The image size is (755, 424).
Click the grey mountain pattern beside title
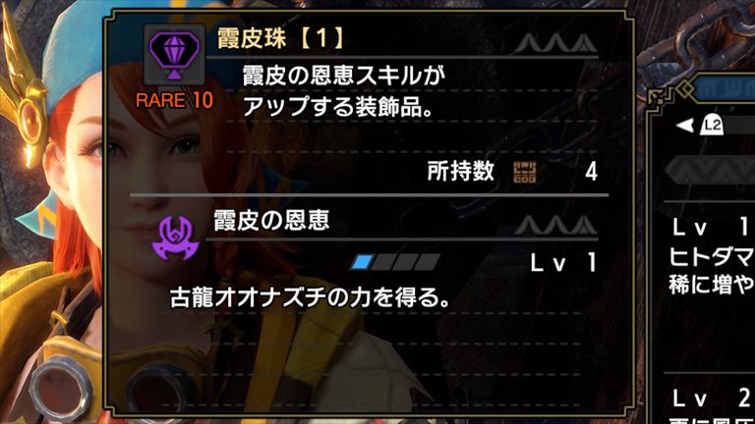pos(555,42)
